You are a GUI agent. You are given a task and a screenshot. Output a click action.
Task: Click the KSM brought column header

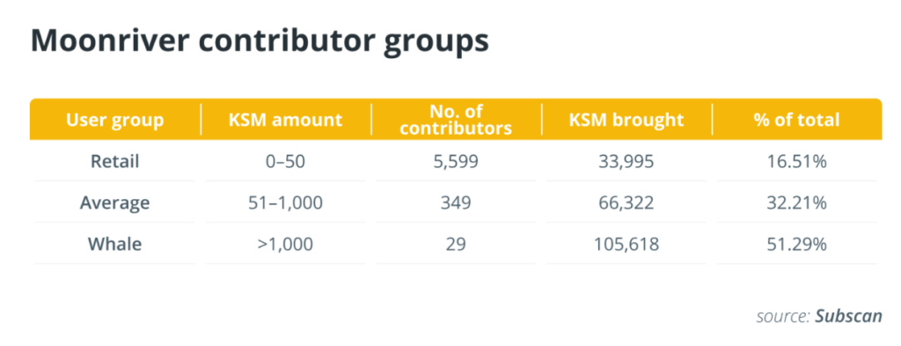(626, 120)
